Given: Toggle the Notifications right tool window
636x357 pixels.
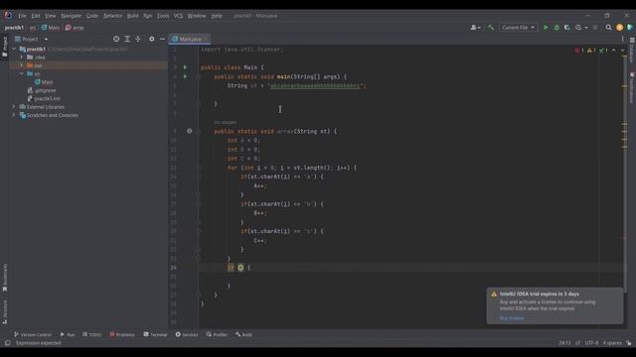Looking at the screenshot, I should (x=632, y=88).
